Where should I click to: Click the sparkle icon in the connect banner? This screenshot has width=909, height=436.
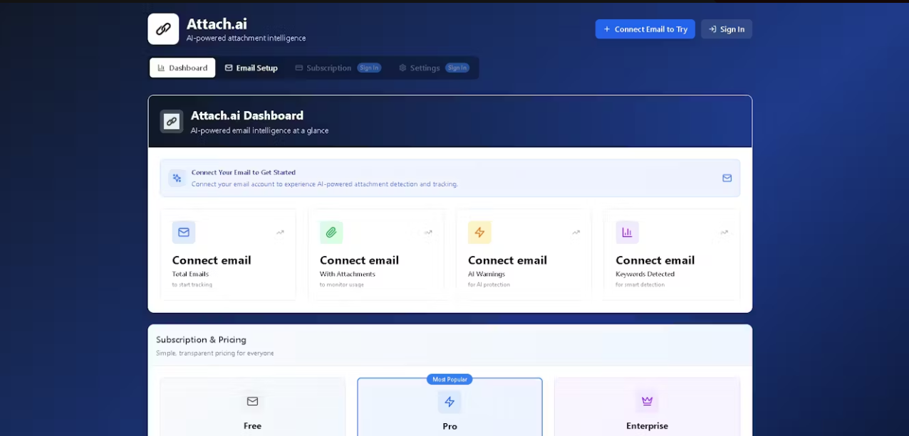(x=177, y=178)
